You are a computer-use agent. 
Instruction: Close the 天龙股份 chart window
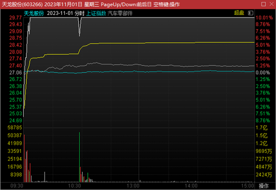[271, 4]
